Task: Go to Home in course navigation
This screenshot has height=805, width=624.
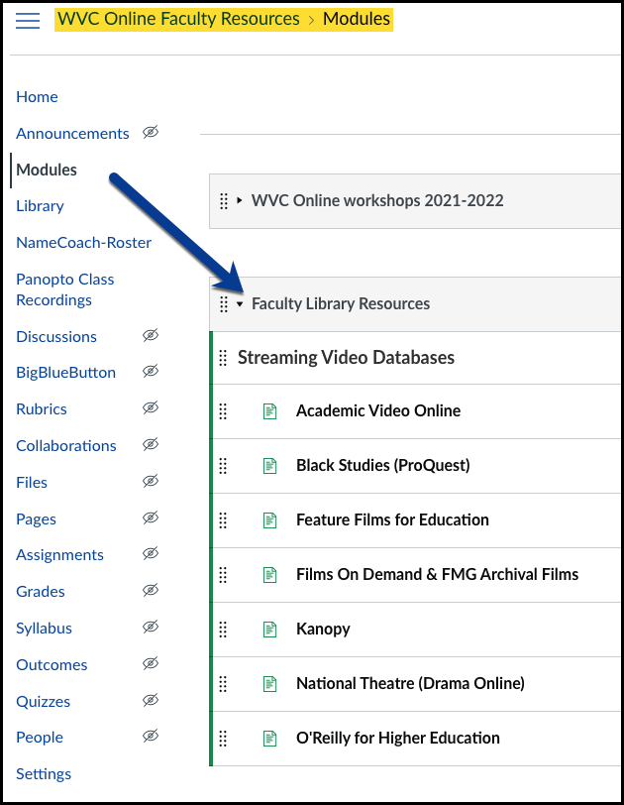Action: pyautogui.click(x=37, y=96)
